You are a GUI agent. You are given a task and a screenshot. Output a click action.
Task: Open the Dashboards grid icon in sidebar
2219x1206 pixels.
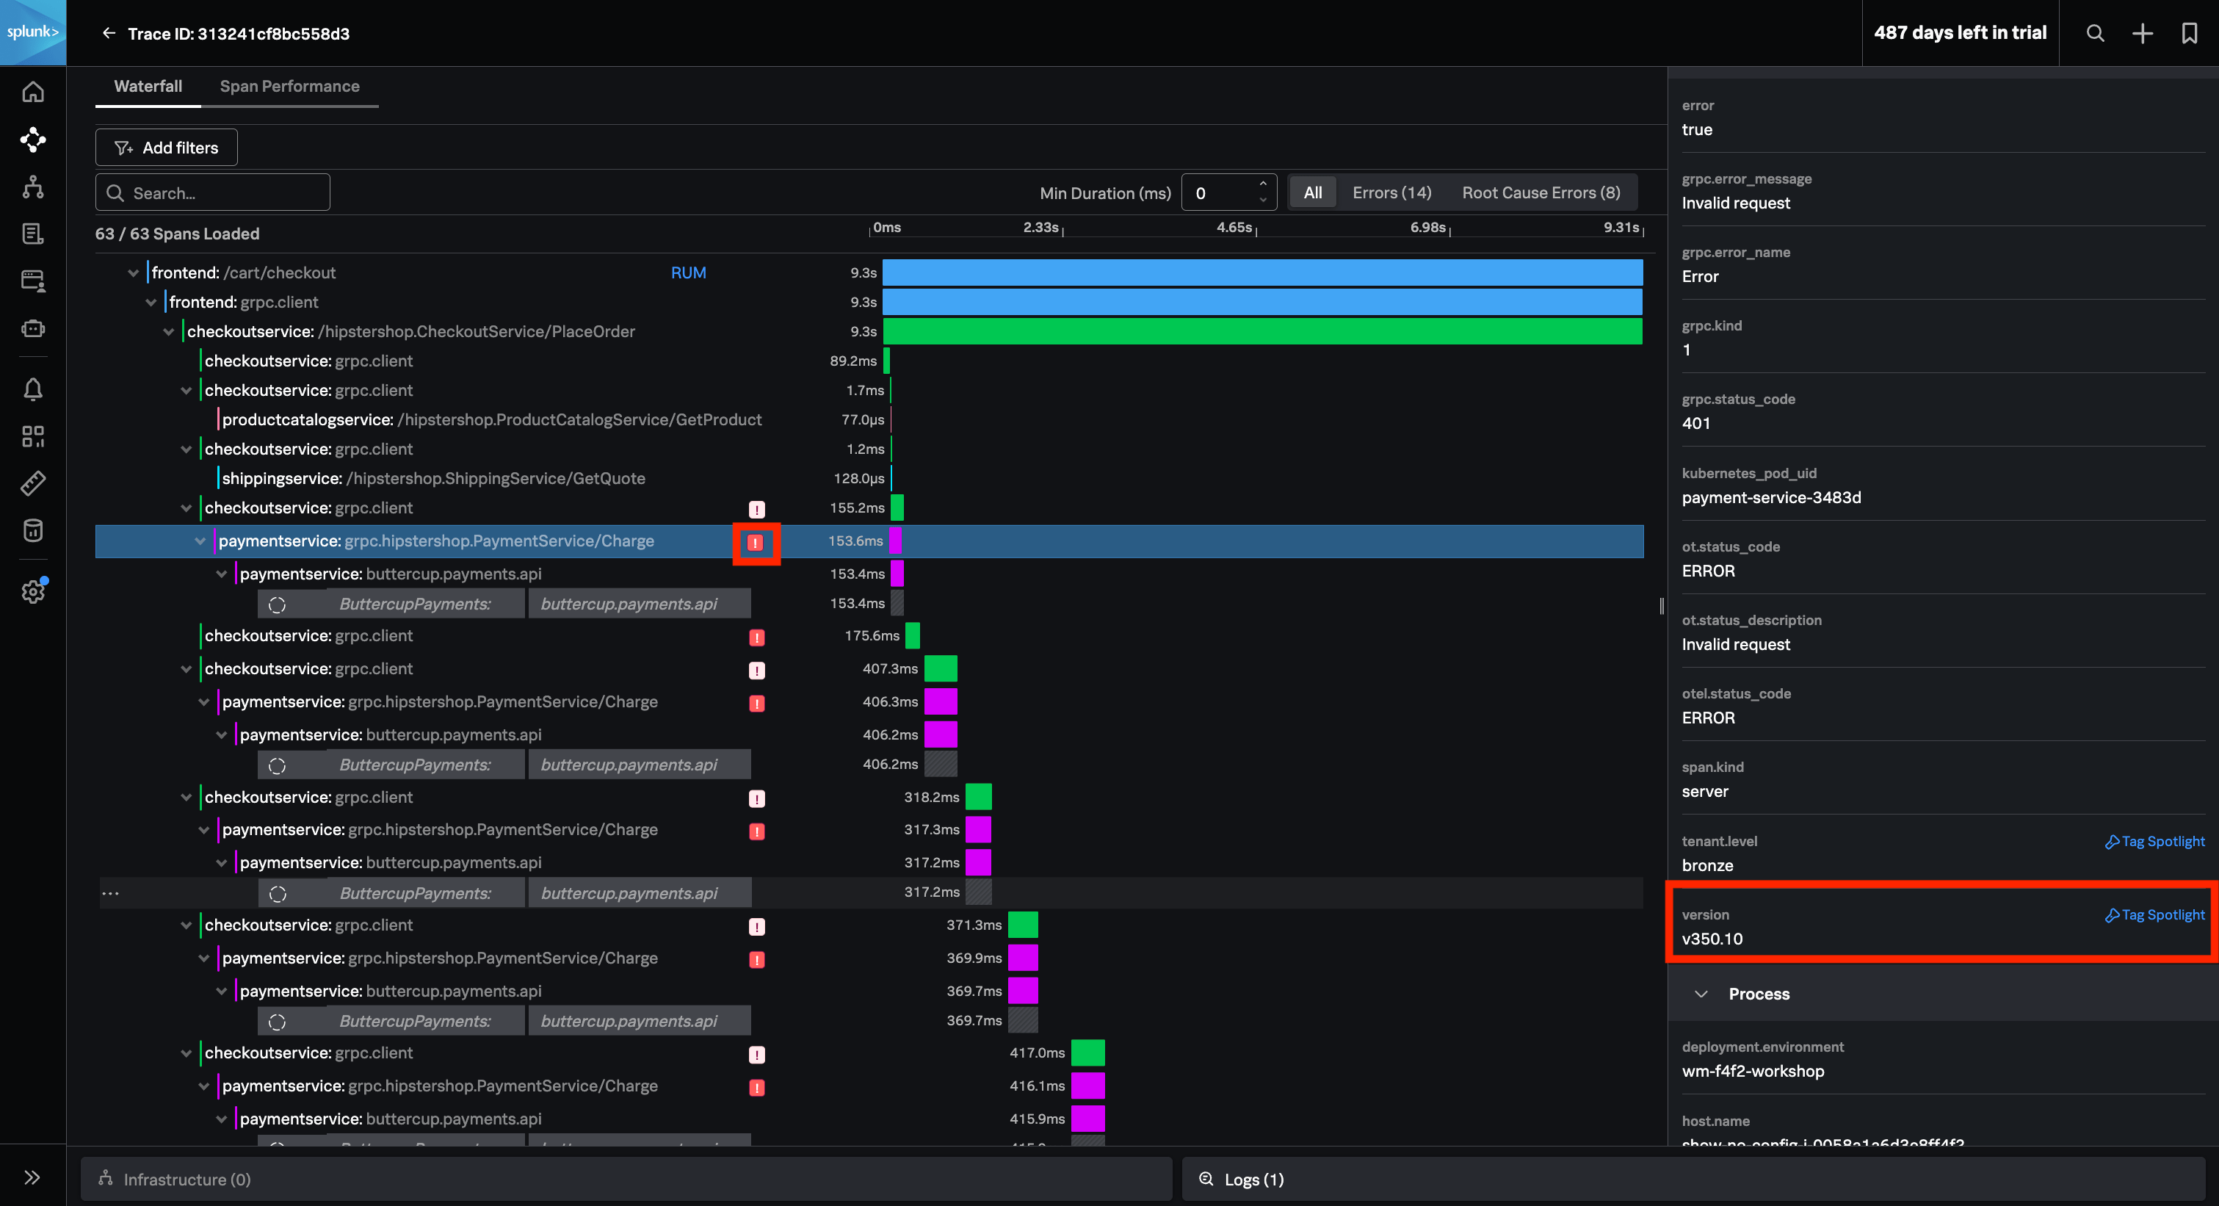pyautogui.click(x=33, y=436)
